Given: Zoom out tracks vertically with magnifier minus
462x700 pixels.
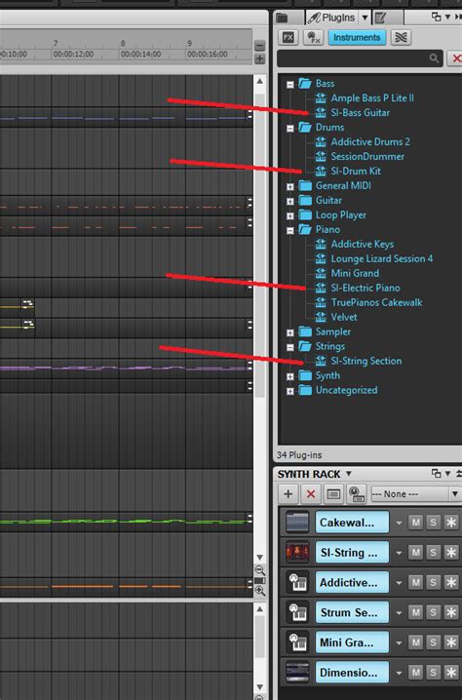Looking at the screenshot, I should click(x=259, y=570).
